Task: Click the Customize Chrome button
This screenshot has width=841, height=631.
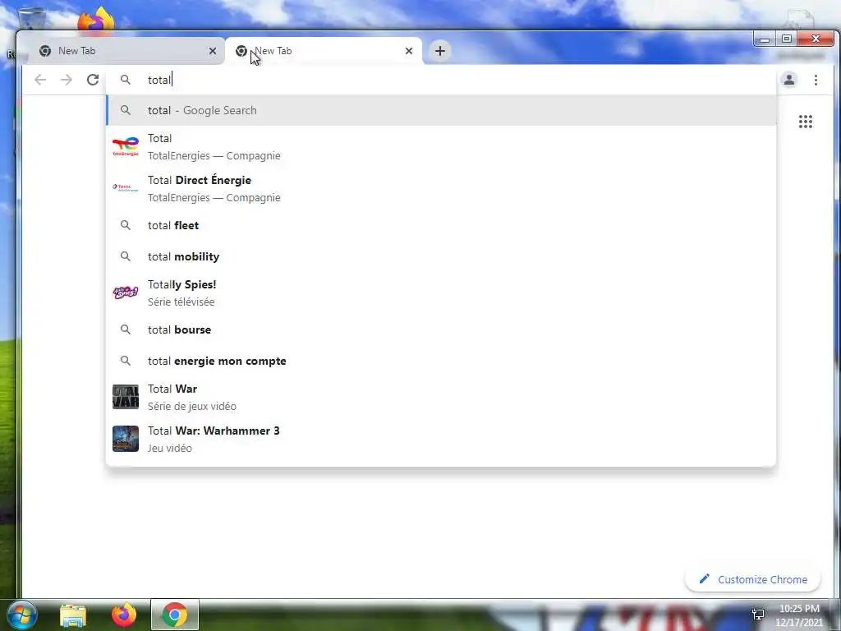Action: 752,579
